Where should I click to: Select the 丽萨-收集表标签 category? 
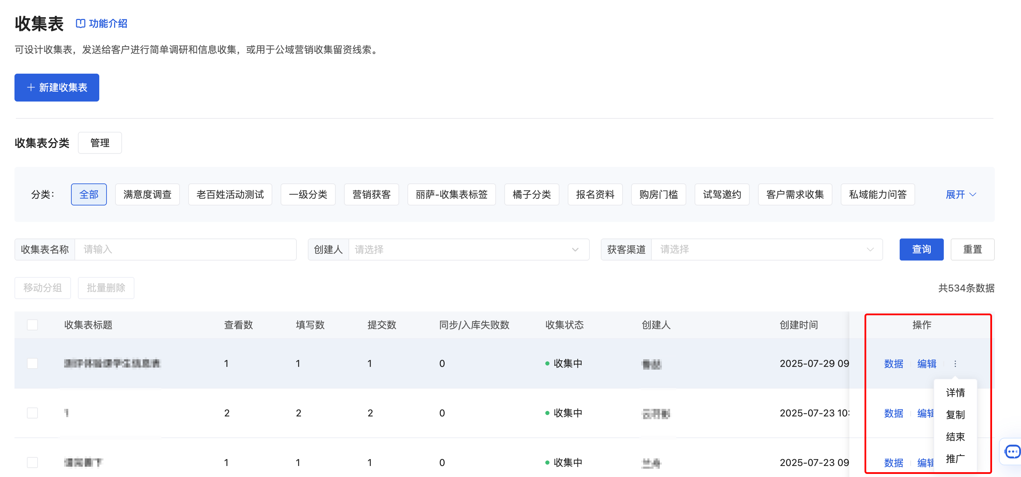click(452, 194)
